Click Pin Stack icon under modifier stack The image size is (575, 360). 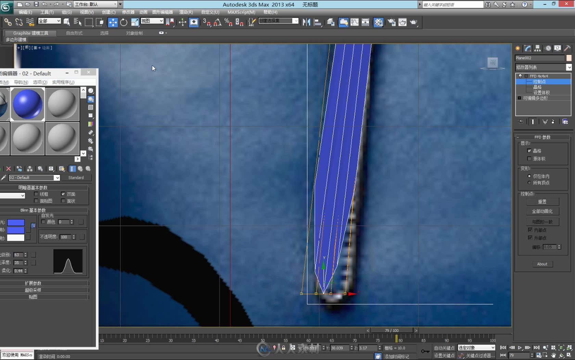521,121
